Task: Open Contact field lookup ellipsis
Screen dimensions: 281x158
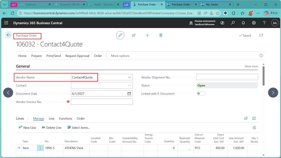Action: coord(130,85)
